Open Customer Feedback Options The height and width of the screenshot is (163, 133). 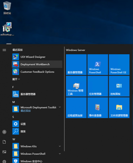pyautogui.click(x=37, y=72)
